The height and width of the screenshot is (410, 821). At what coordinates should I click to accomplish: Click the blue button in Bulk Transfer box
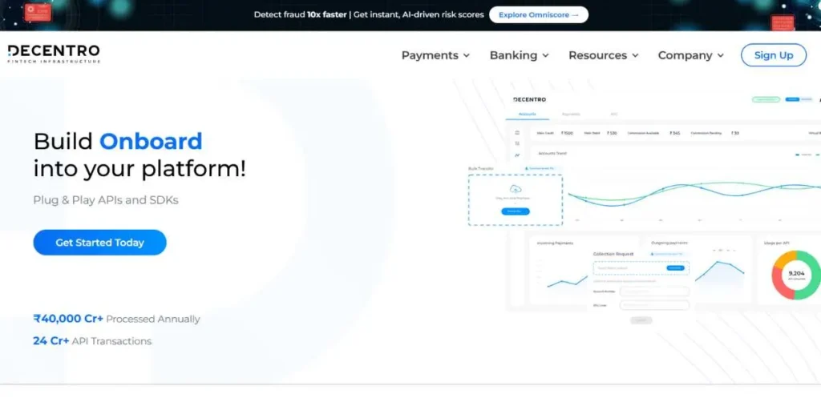coord(515,211)
